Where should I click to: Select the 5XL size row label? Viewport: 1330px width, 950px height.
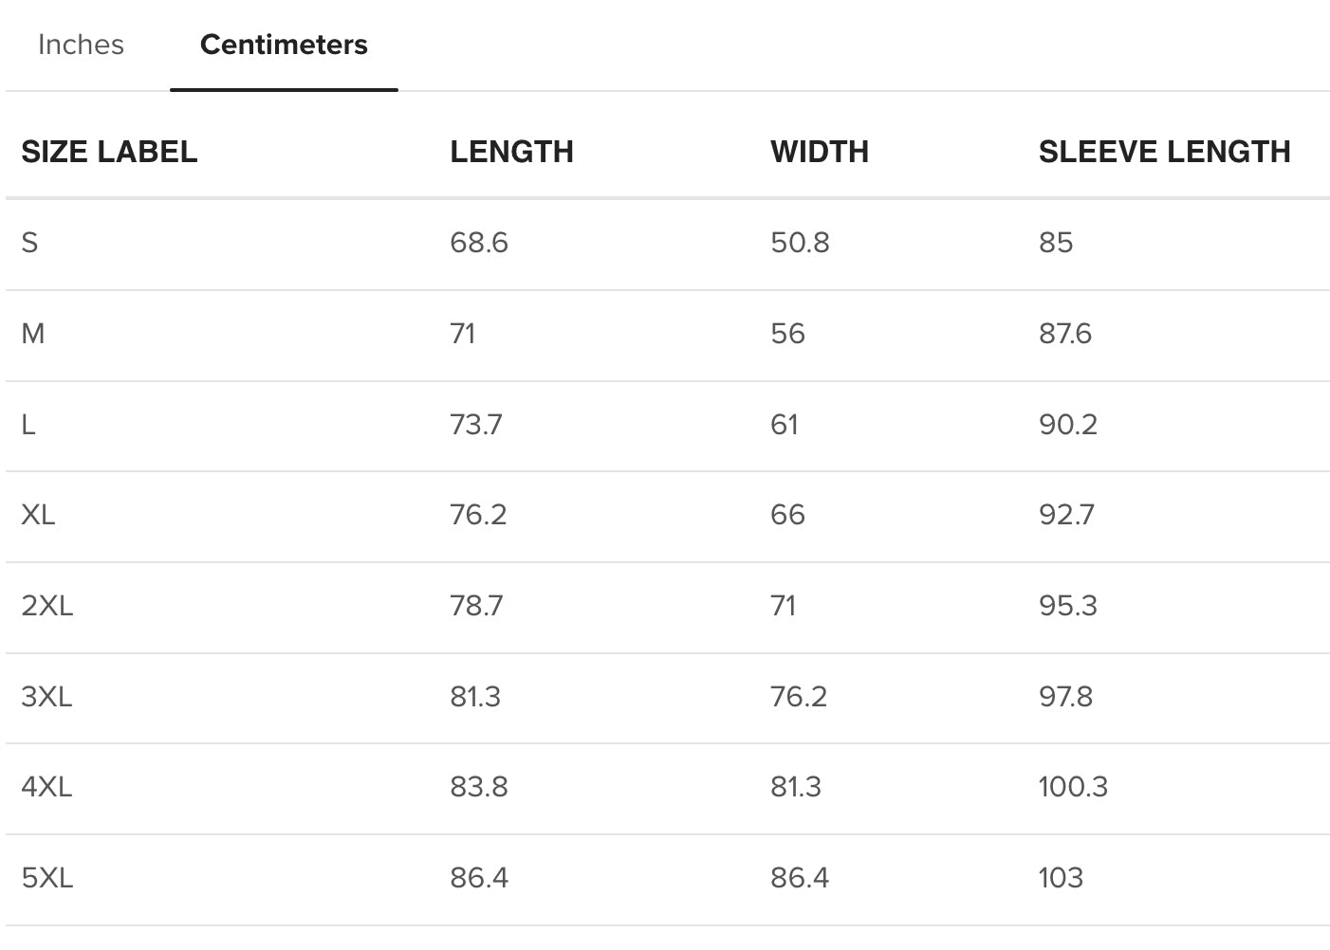(x=47, y=878)
